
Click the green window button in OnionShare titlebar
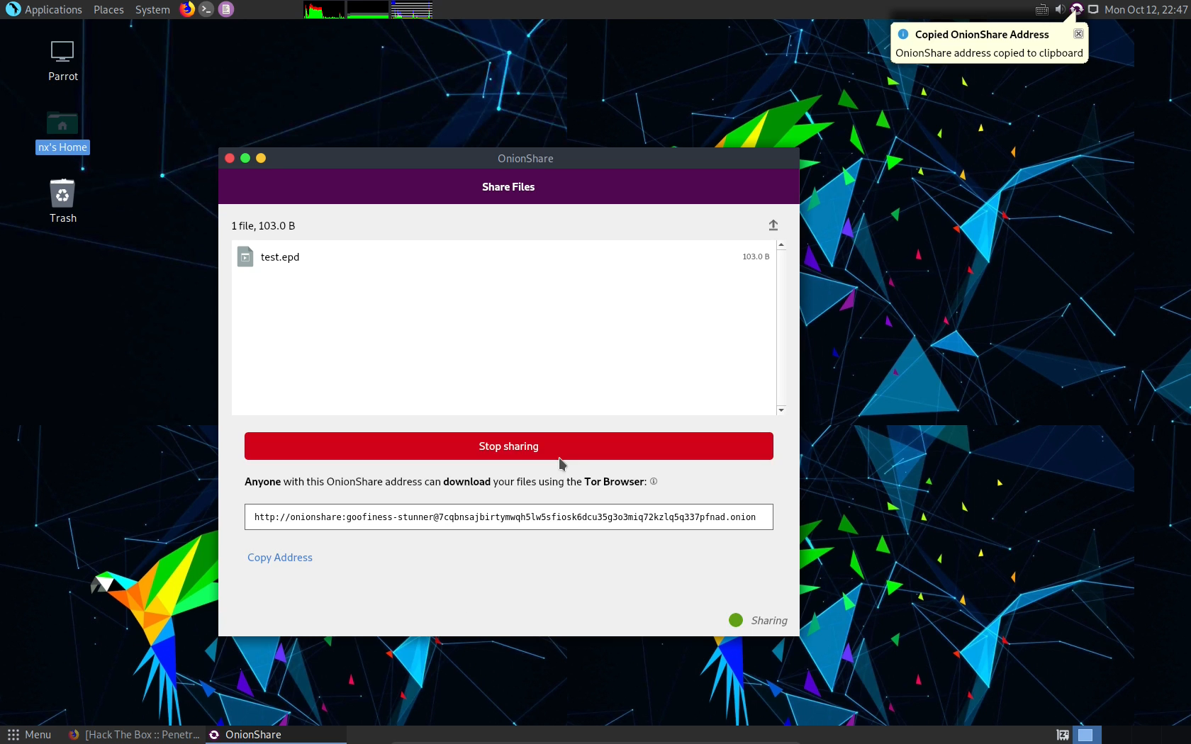click(x=245, y=158)
